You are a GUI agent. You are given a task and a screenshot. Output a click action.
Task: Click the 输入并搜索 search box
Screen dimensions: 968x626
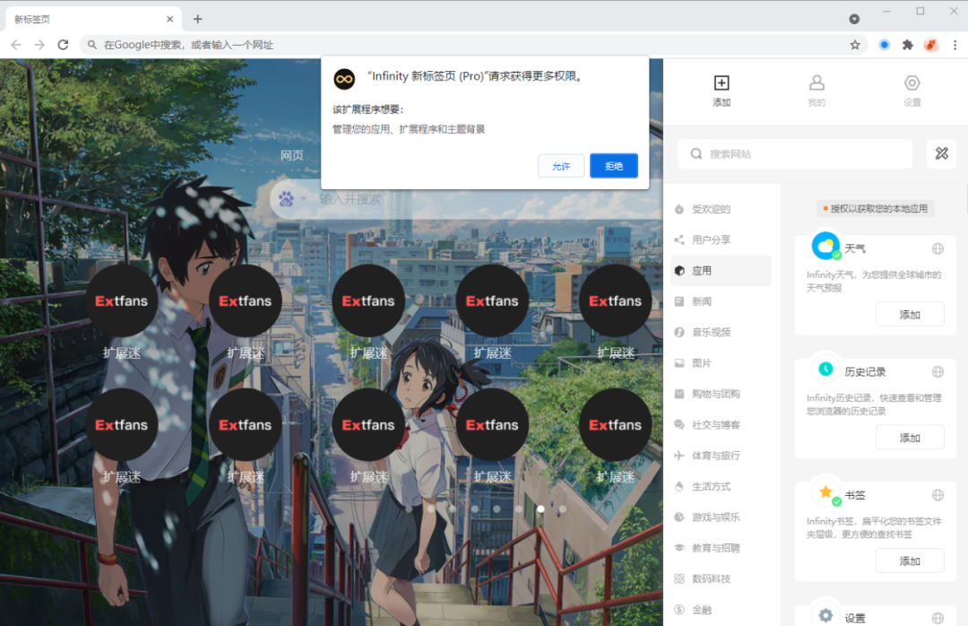469,199
